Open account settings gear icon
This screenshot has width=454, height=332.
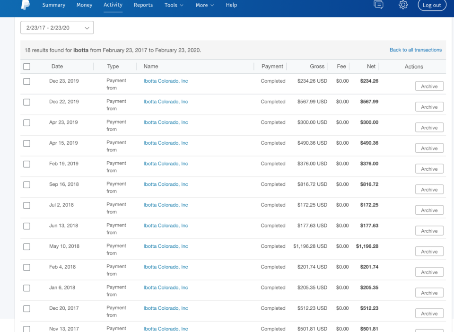pos(403,5)
